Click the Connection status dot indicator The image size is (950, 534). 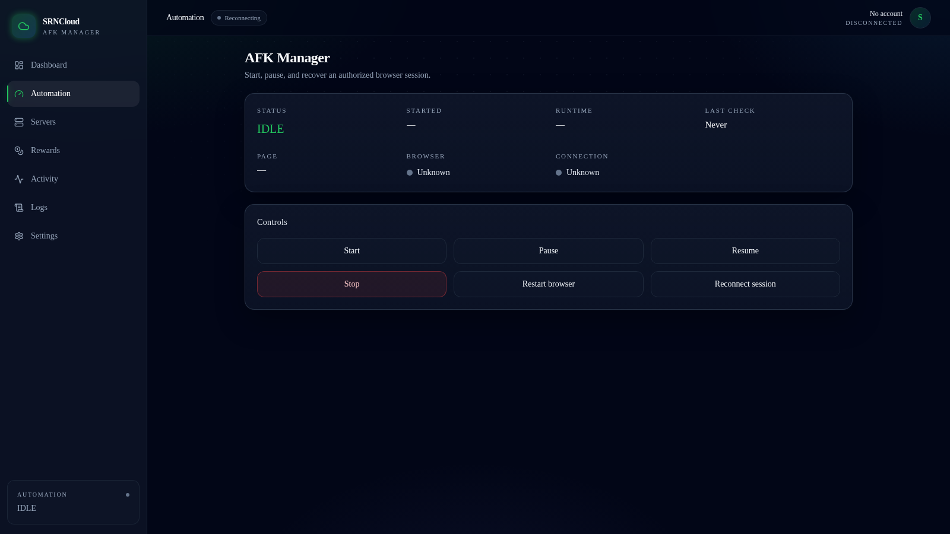pos(559,173)
